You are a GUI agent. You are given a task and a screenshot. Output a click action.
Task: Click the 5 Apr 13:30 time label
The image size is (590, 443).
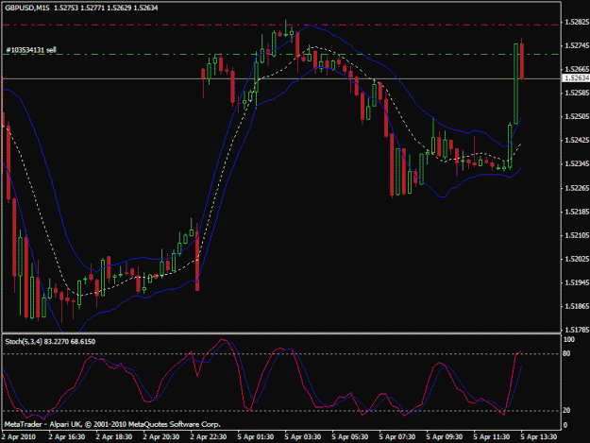coord(539,437)
